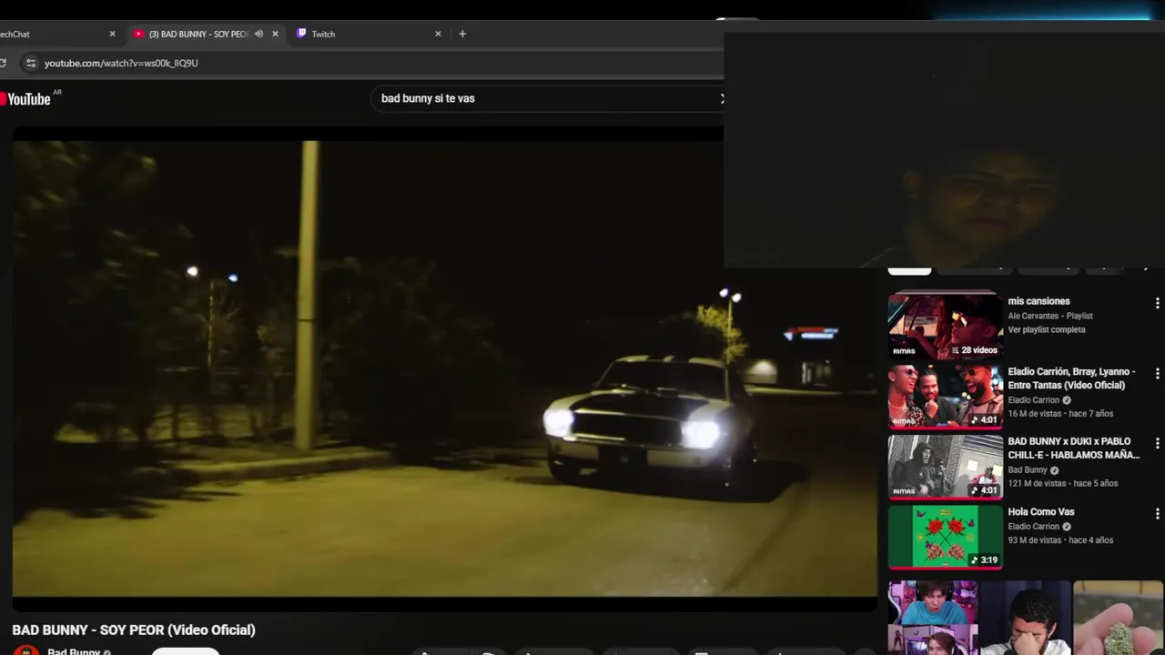
Task: Open the mis cansiones playlist thumbnail
Action: tap(946, 326)
